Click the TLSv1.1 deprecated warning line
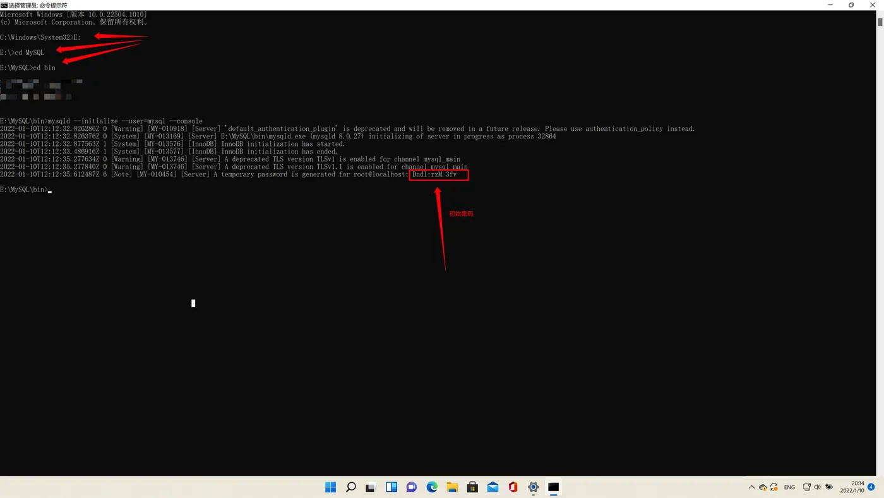 click(234, 167)
